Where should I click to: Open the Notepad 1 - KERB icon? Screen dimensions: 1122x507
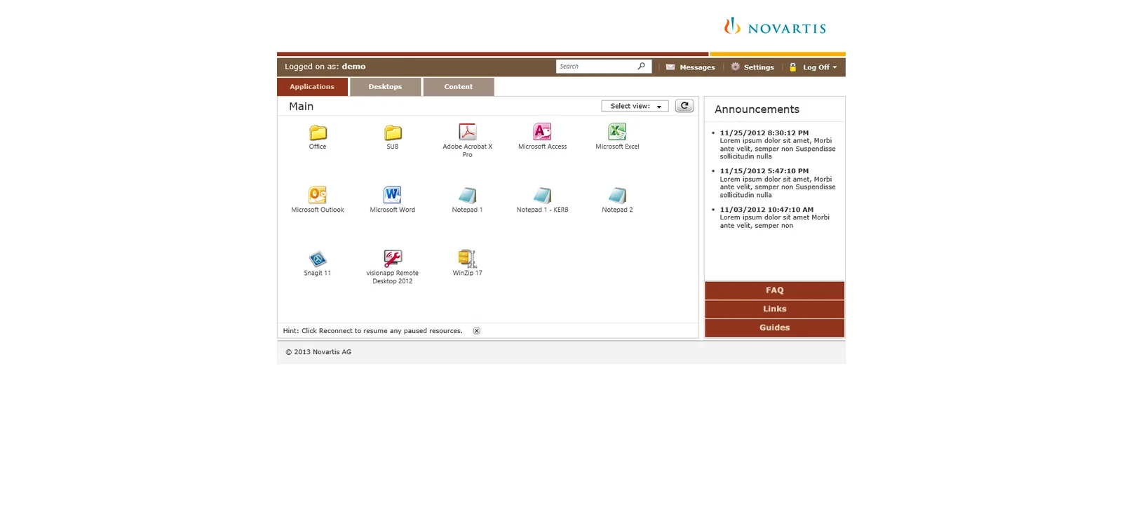pos(542,195)
